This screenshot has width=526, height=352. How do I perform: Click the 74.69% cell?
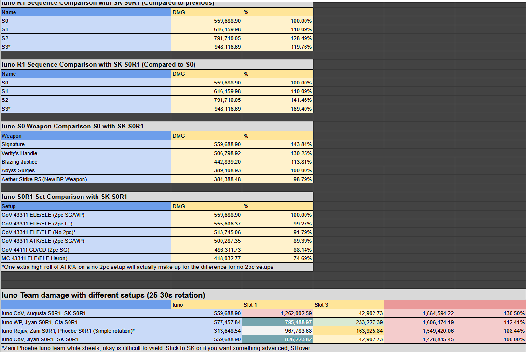point(277,258)
